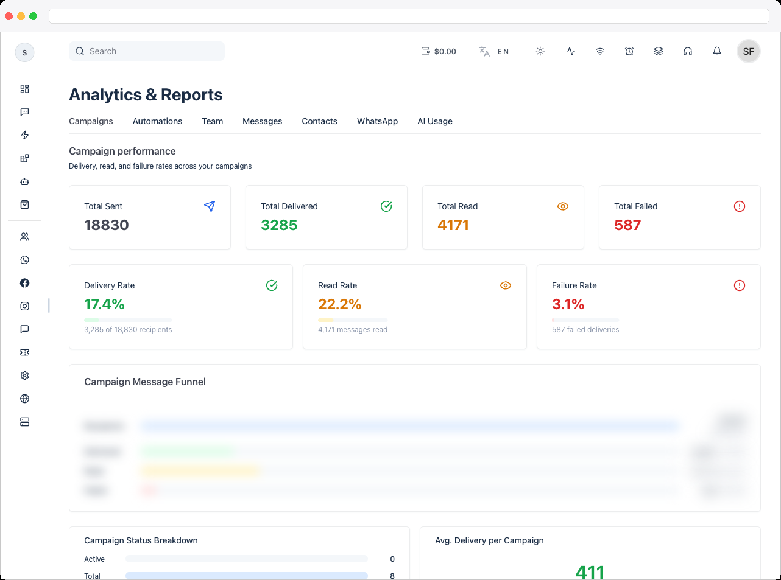Open the chat messages icon with dots in sidebar
Image resolution: width=781 pixels, height=580 pixels.
click(x=24, y=112)
